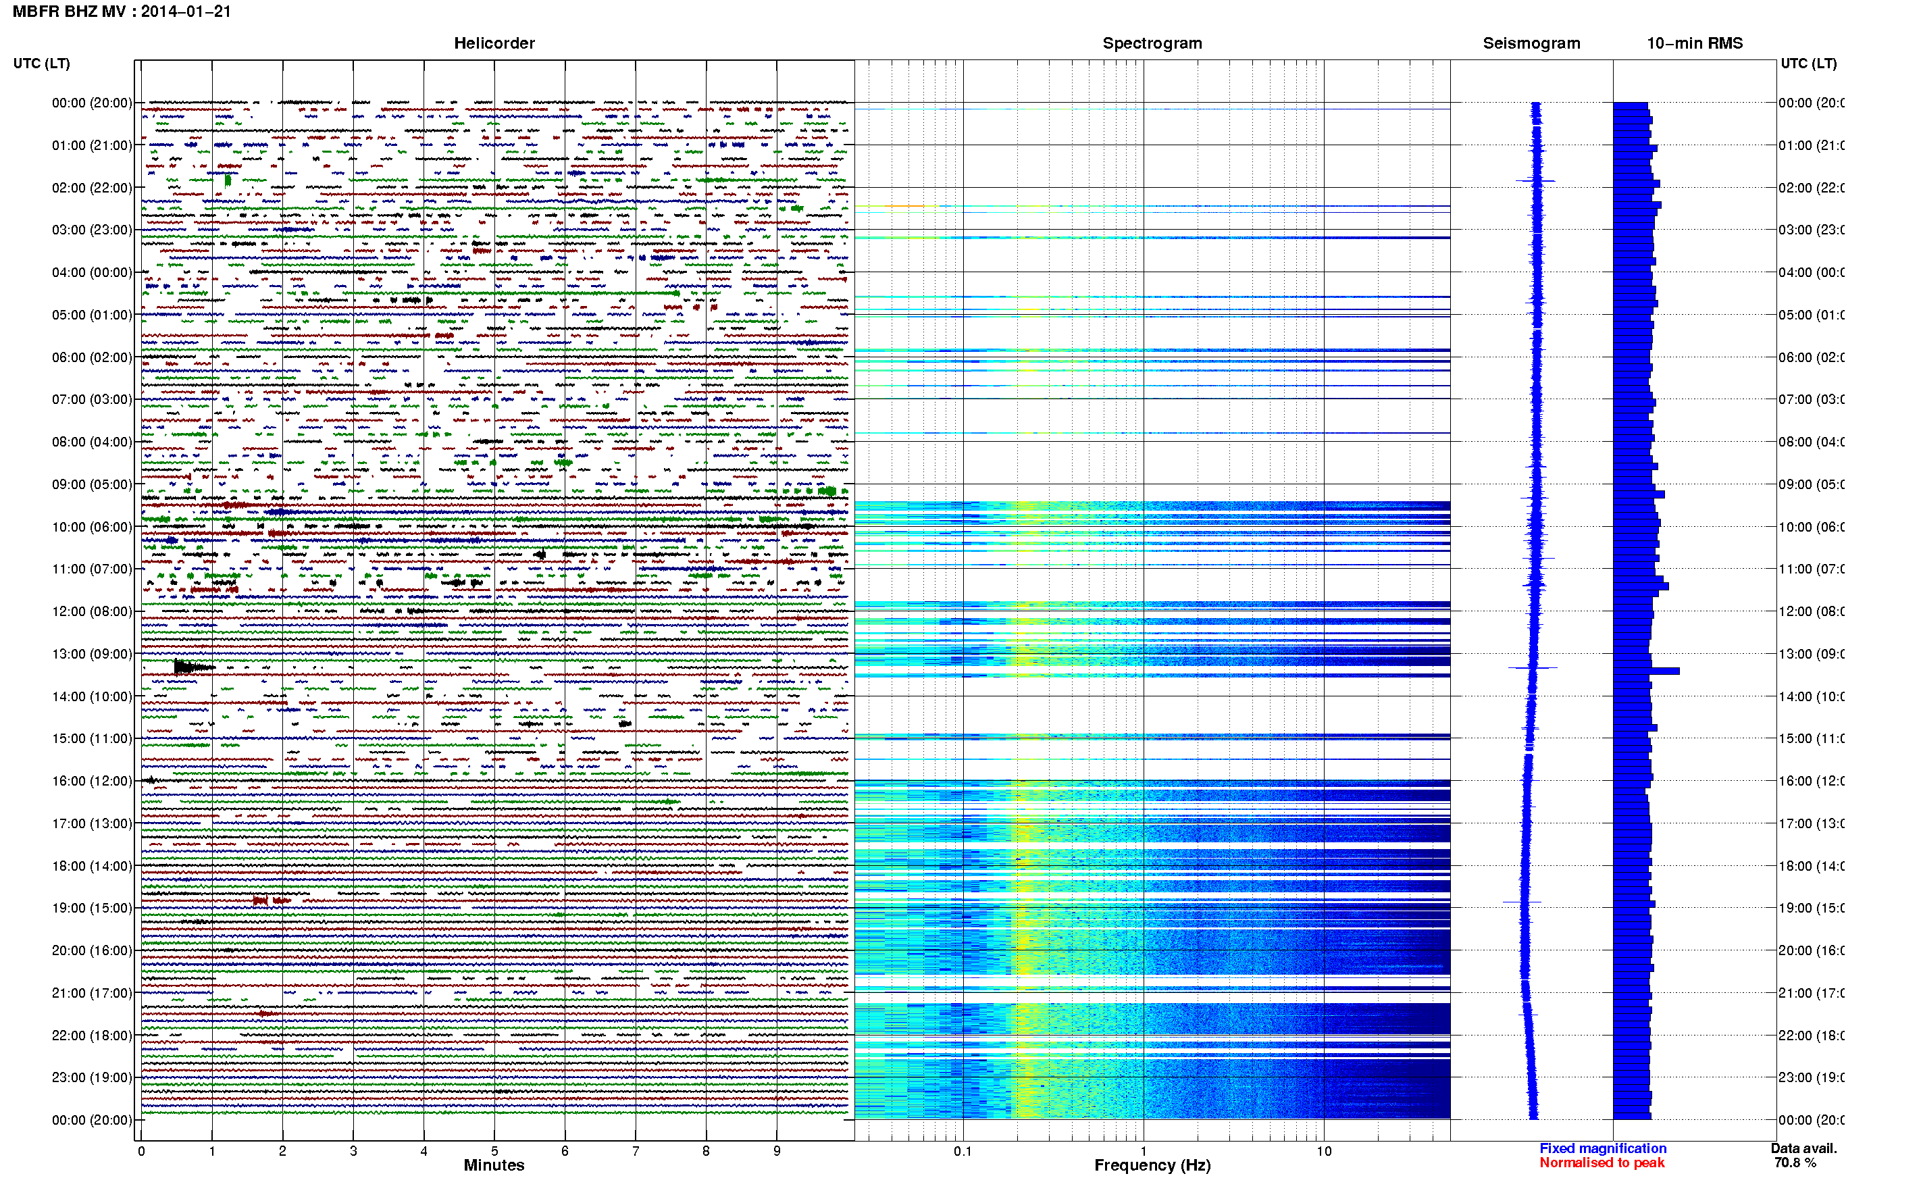This screenshot has height=1201, width=1921.
Task: Click the plot title "MBFR BHZ MV : 2014-01-21"
Action: [x=122, y=12]
